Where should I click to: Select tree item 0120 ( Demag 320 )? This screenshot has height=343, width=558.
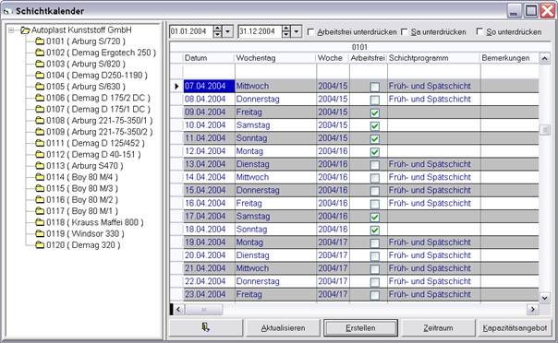click(x=83, y=245)
